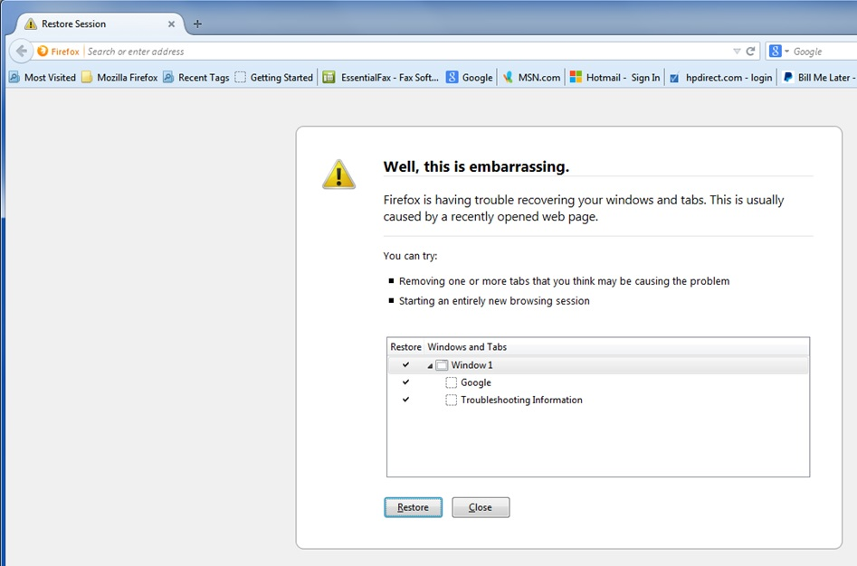This screenshot has height=566, width=857.
Task: Click the hpdirect checkmark favicon
Action: 674,78
